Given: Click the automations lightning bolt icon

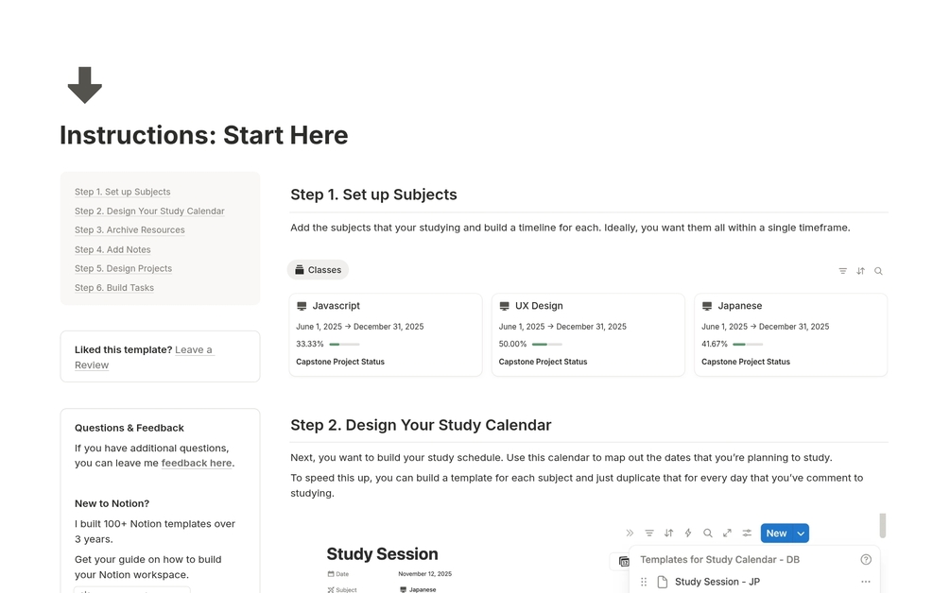Looking at the screenshot, I should tap(687, 534).
